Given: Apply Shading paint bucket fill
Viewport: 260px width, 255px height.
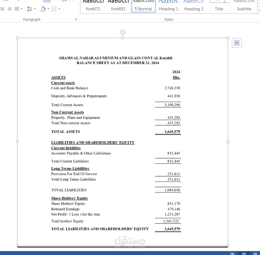Looking at the screenshot, I should [43, 9].
